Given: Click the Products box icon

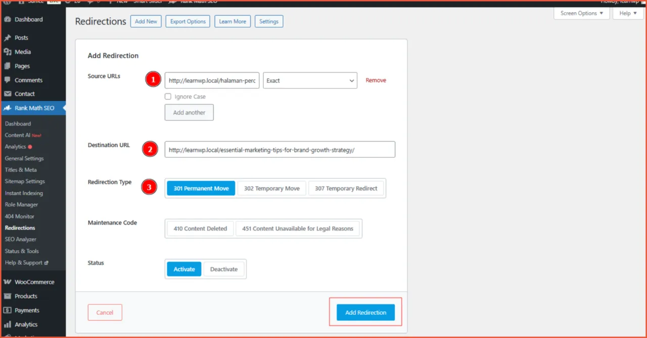Looking at the screenshot, I should coord(8,296).
